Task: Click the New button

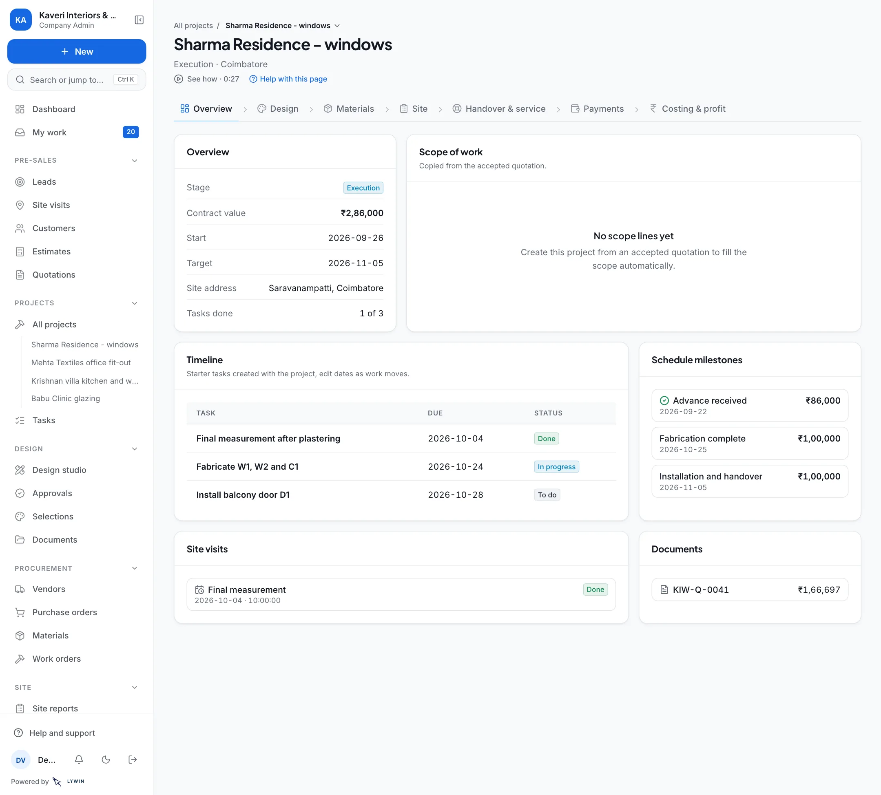Action: coord(77,51)
